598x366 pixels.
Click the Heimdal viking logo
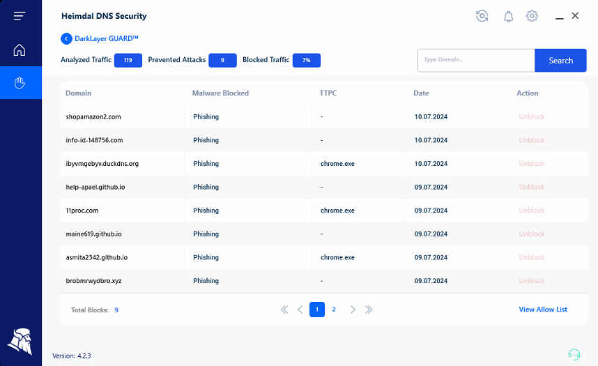pyautogui.click(x=20, y=341)
